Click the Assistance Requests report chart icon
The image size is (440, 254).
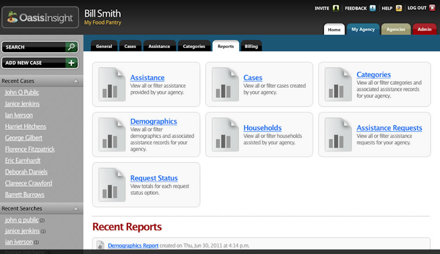(338, 135)
